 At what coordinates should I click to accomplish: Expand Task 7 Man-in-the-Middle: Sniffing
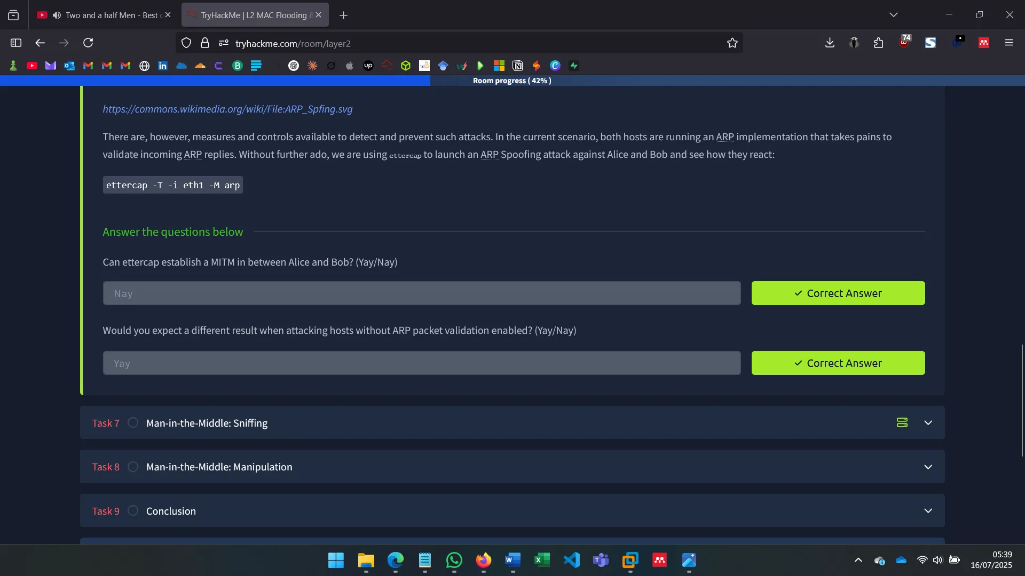coord(928,422)
